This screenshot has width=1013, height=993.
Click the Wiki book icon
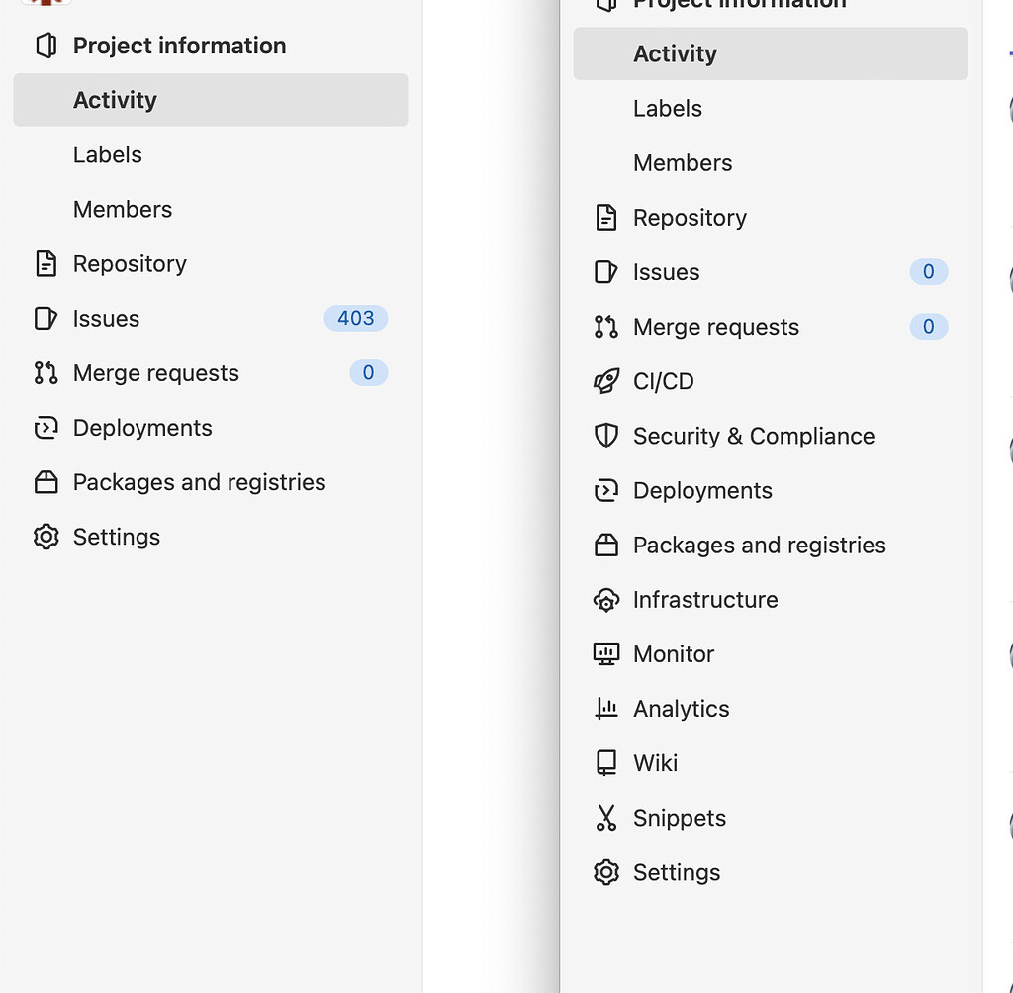[606, 762]
